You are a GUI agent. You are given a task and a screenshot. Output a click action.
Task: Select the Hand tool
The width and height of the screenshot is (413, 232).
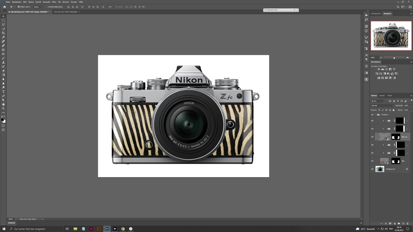(3, 104)
